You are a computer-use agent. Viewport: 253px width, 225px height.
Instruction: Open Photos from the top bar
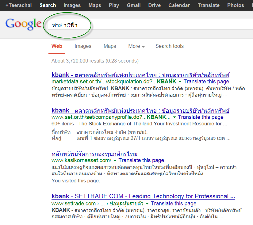236,5
